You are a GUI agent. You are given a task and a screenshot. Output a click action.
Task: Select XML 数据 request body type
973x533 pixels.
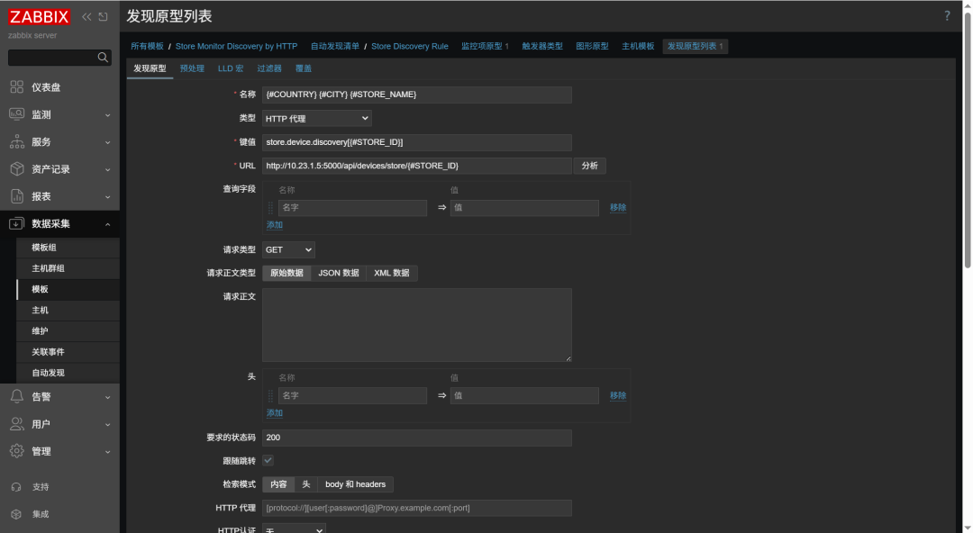pyautogui.click(x=392, y=273)
